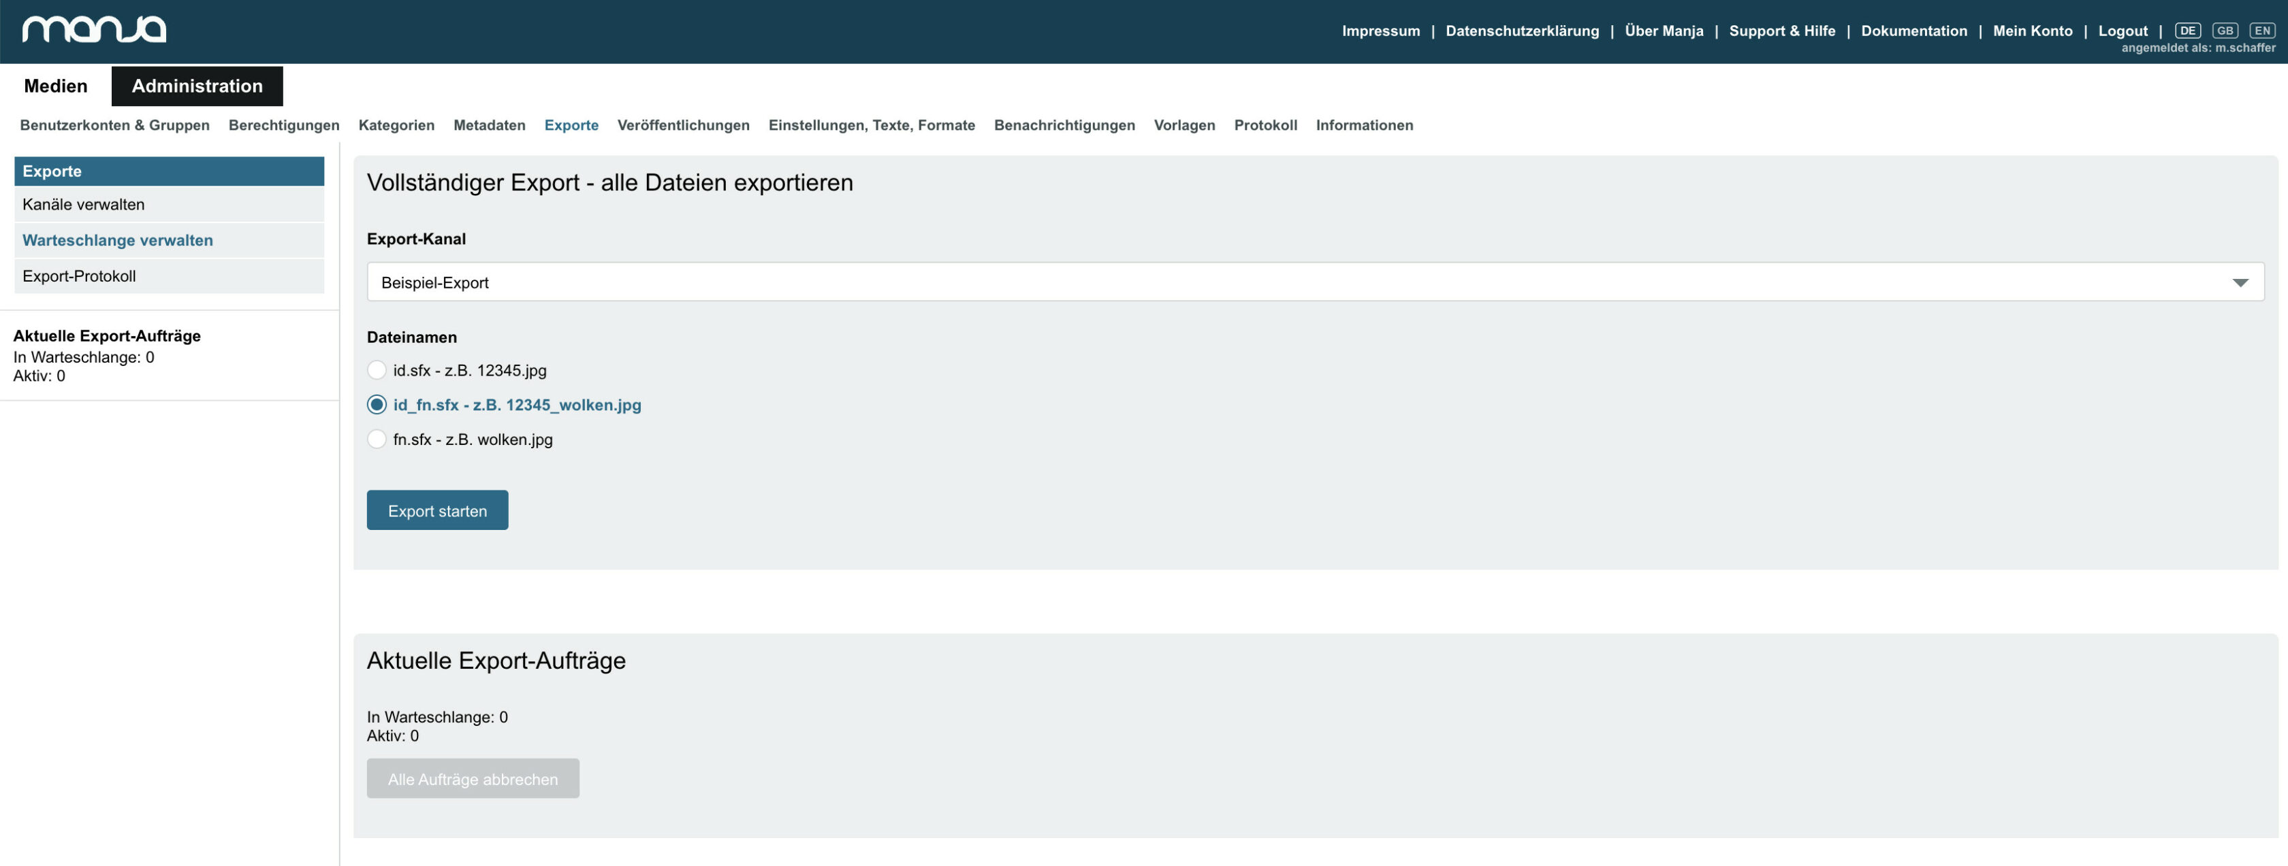Open the Export-Kanal dropdown arrow
This screenshot has width=2288, height=866.
[x=2240, y=282]
